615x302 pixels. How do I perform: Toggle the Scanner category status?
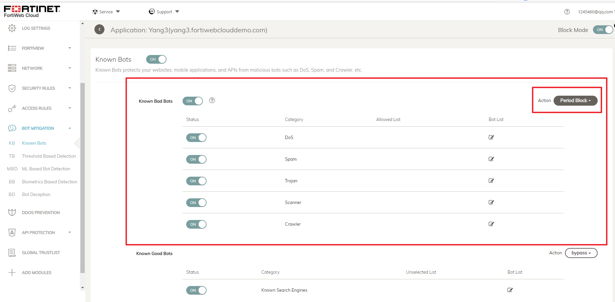pyautogui.click(x=196, y=203)
